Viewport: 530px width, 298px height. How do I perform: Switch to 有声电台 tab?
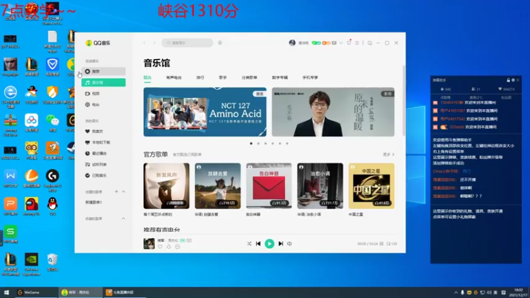click(x=174, y=77)
